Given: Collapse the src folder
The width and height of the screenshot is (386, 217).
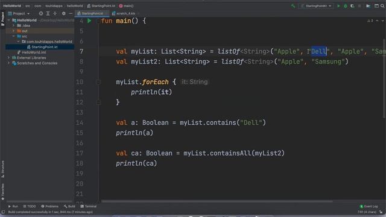Looking at the screenshot, I should [x=13, y=36].
